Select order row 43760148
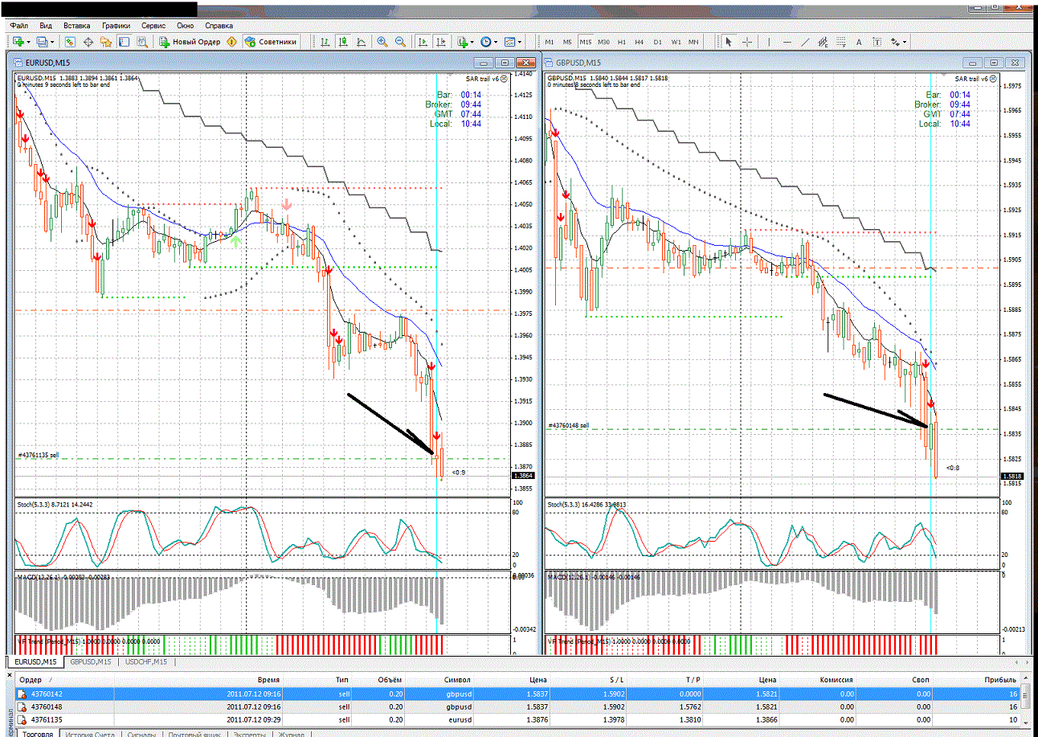This screenshot has width=1038, height=737. point(519,706)
